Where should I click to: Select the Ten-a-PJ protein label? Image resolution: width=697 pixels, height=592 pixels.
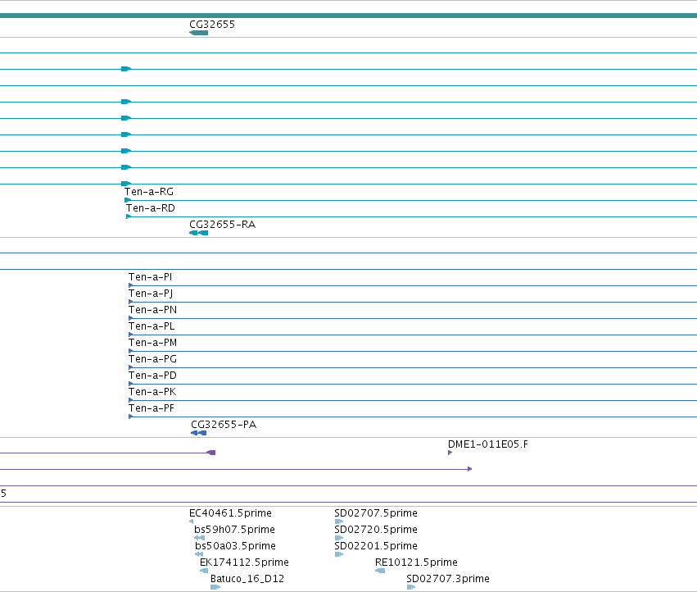151,294
